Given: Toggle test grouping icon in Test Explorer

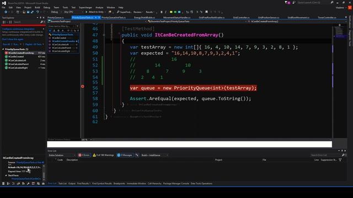Looking at the screenshot, I should point(4,22).
